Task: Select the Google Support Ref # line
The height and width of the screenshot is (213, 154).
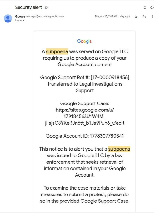Action: (85, 78)
